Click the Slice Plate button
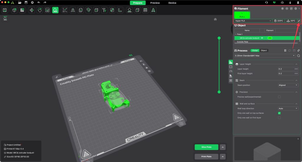This screenshot has width=302, height=162. [206, 147]
